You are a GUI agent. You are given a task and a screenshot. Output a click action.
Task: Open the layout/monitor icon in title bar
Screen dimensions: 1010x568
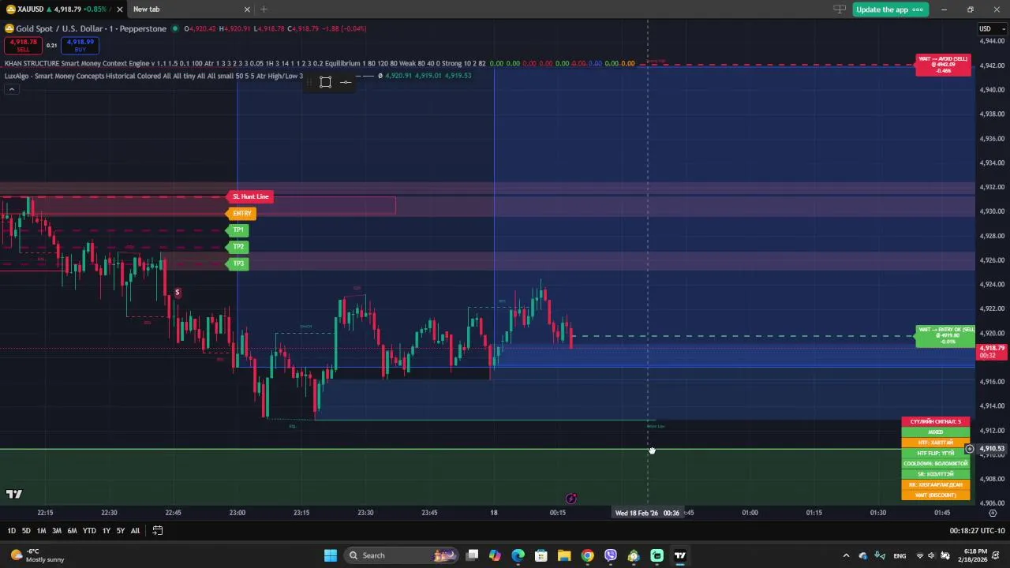(840, 9)
